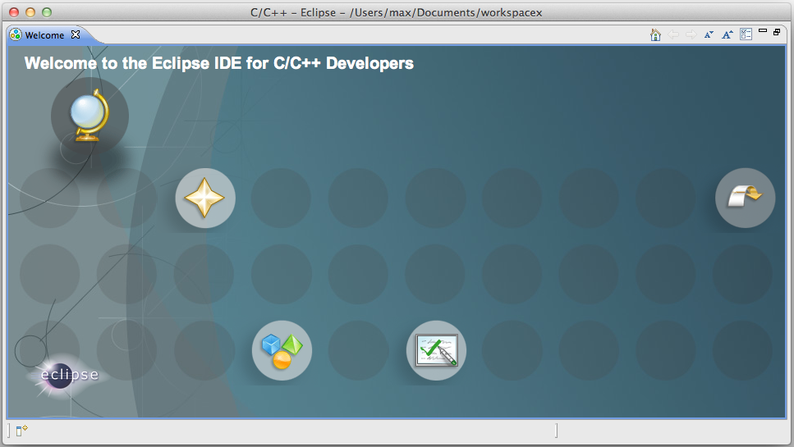The image size is (794, 447).
Task: Open the Overview globe icon
Action: click(89, 116)
